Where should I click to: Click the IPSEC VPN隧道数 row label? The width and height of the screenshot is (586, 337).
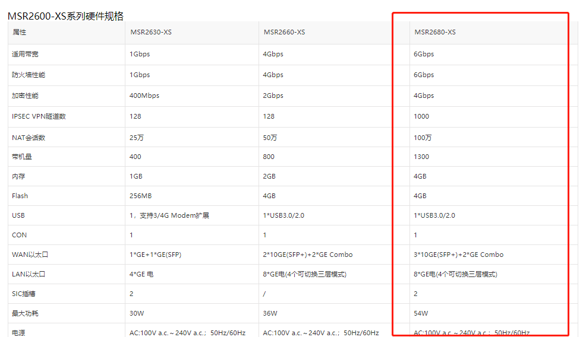(39, 116)
